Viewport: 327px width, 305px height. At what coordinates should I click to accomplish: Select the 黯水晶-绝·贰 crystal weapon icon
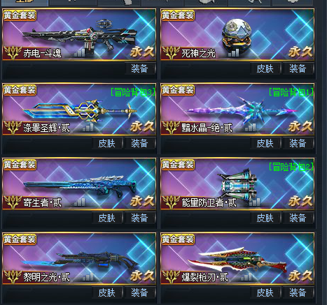click(242, 110)
